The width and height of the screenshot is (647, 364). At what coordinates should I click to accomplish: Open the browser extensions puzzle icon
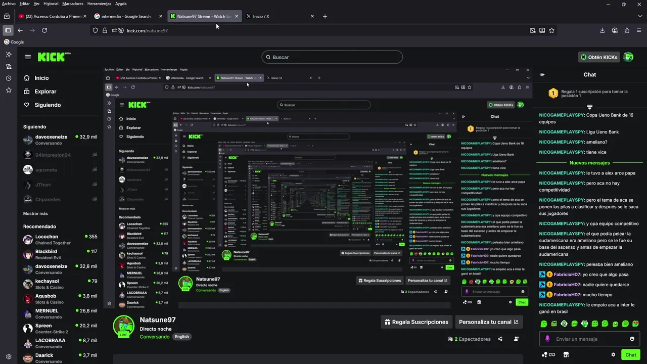pyautogui.click(x=627, y=30)
